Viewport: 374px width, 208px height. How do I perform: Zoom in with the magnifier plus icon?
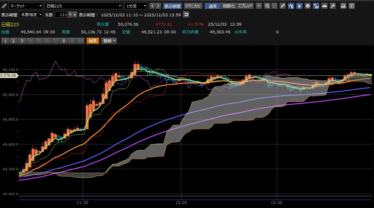[267, 6]
